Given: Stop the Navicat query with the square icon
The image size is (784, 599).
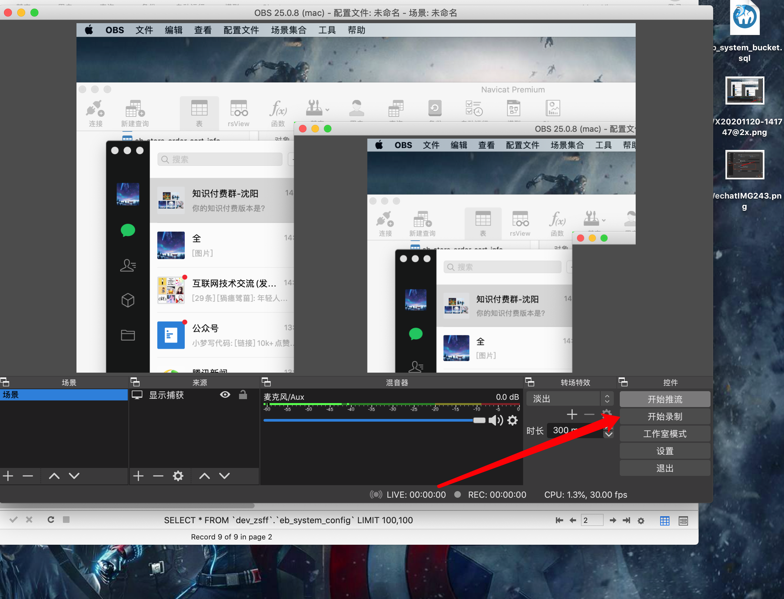Looking at the screenshot, I should [66, 520].
